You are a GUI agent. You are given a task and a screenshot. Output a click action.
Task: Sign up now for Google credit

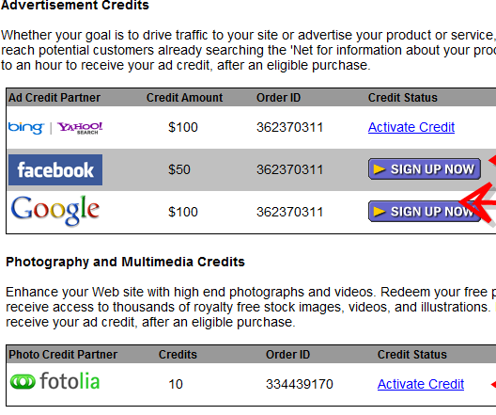click(425, 212)
